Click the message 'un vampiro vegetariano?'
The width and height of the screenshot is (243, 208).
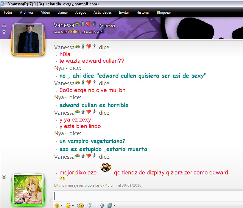tap(93, 141)
